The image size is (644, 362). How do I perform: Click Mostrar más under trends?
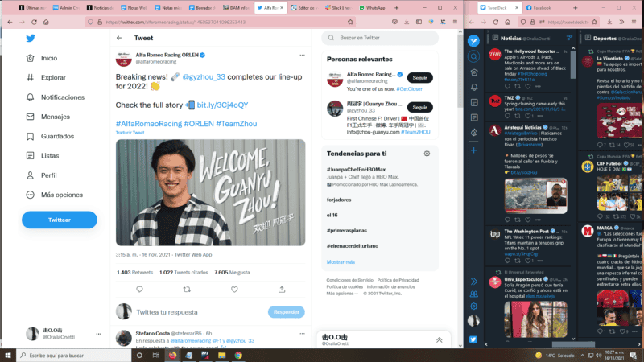point(340,261)
